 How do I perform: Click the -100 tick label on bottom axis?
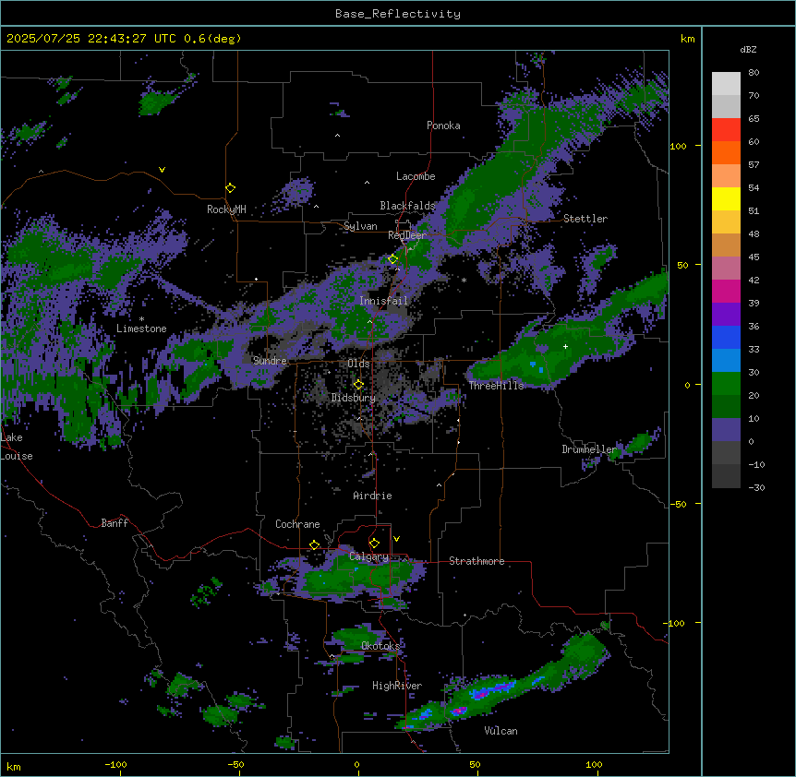[x=115, y=764]
